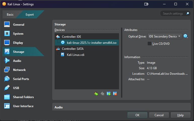The height and width of the screenshot is (121, 194).
Task: Open the User Interface category
Action: [x=23, y=106]
